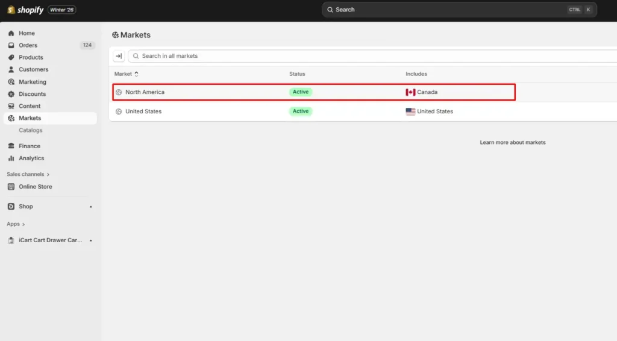Focus the top global Search bar

(x=446, y=10)
